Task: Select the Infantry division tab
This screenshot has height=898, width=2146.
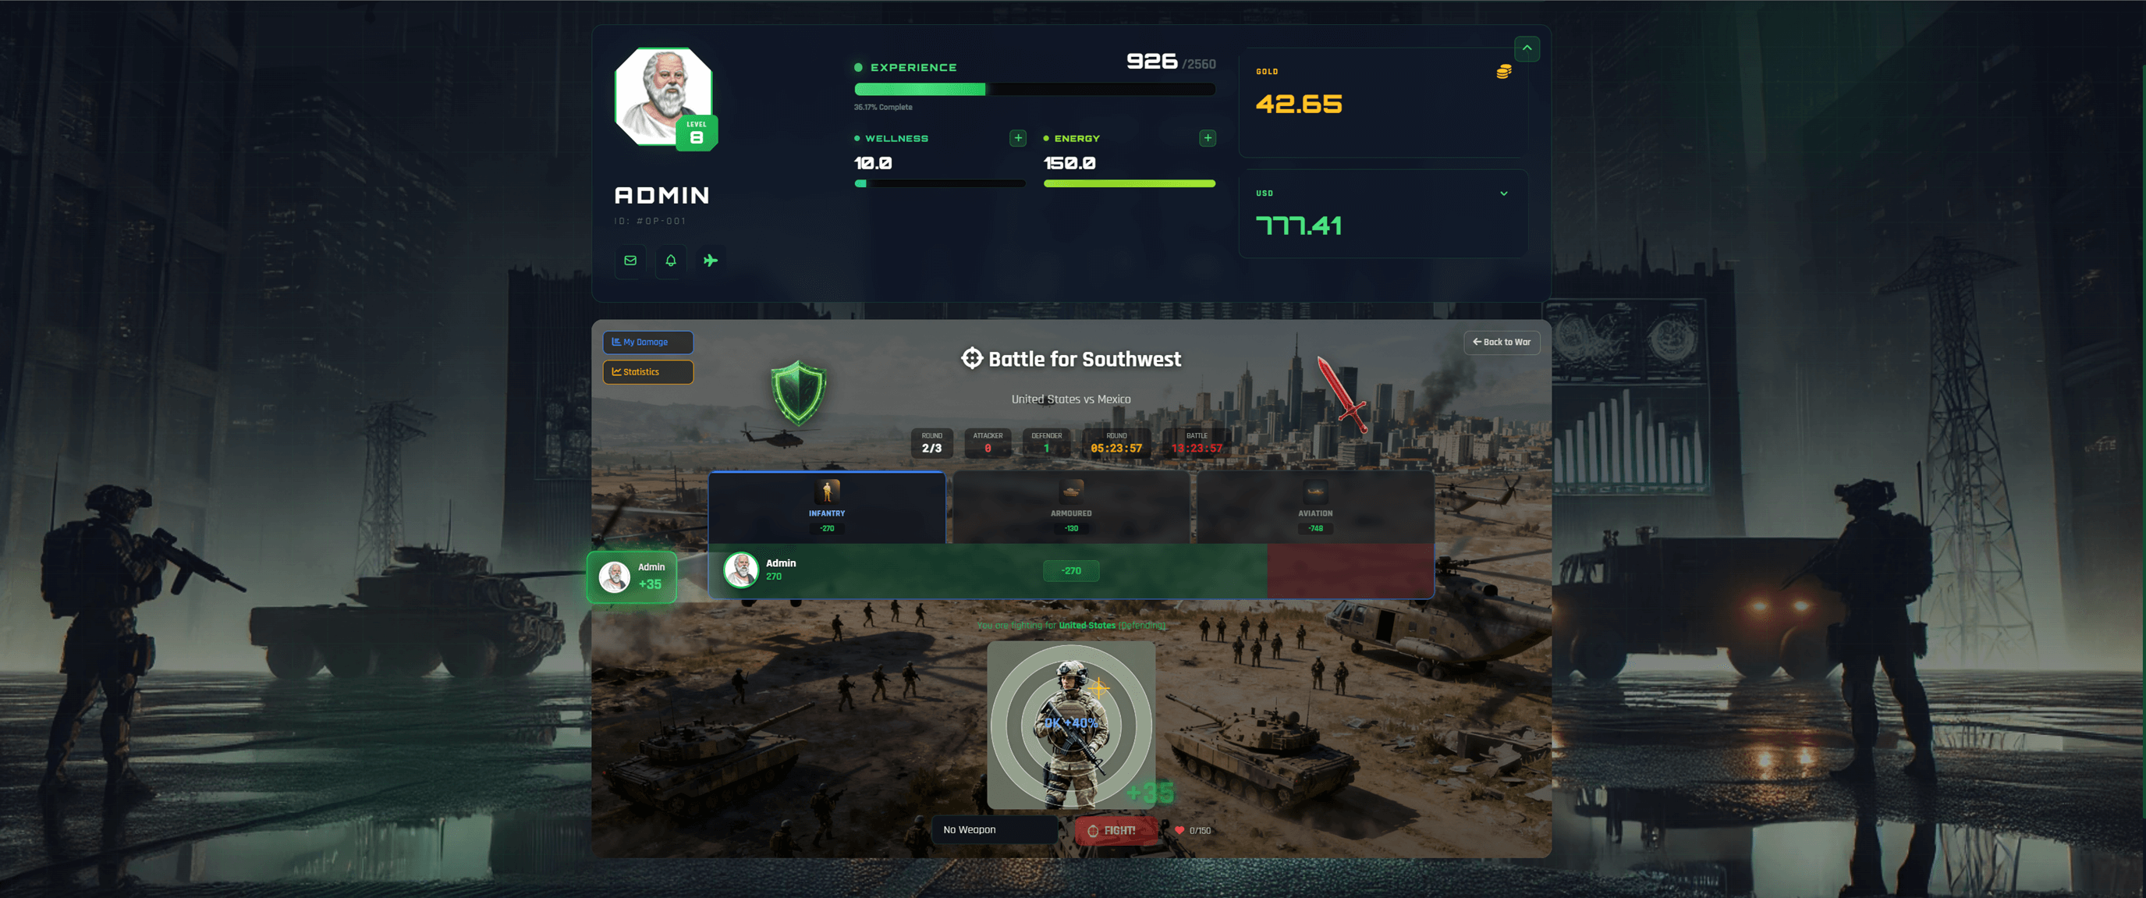Action: click(x=826, y=507)
